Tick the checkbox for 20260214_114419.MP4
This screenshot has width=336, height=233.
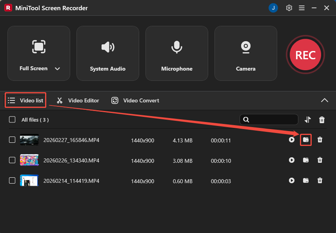(x=12, y=180)
